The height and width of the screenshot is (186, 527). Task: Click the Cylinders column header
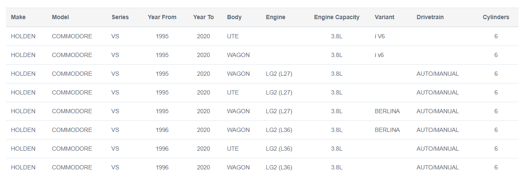[496, 17]
